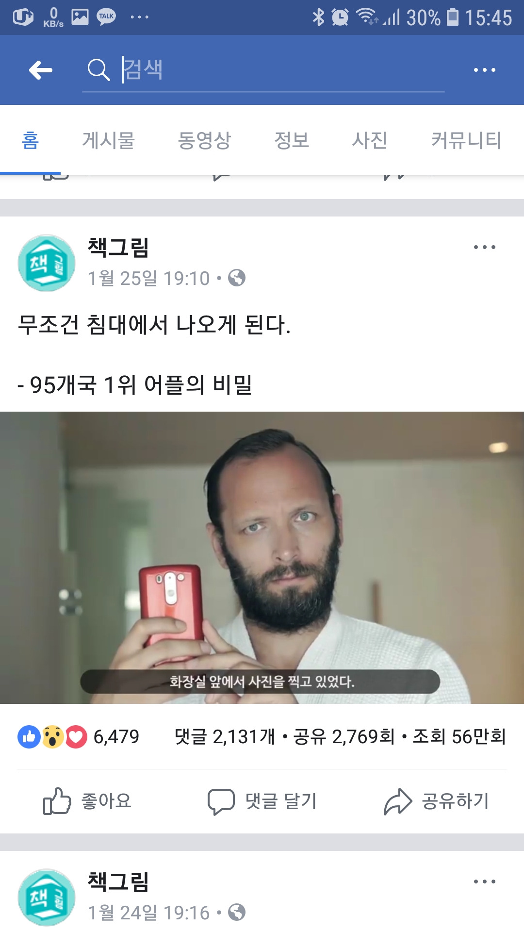Open the 정보 tab

[292, 140]
